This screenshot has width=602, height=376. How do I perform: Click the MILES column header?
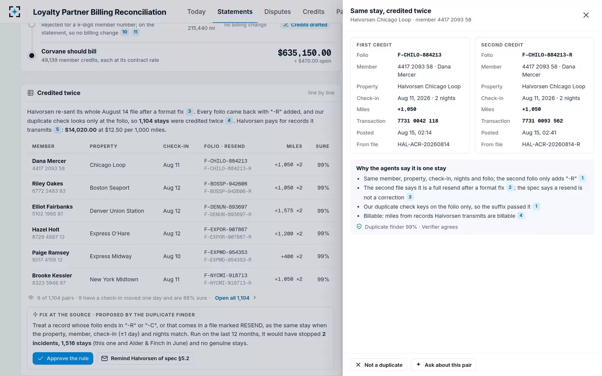294,146
